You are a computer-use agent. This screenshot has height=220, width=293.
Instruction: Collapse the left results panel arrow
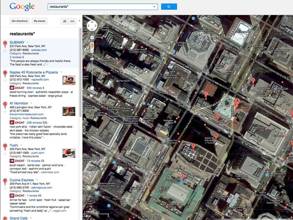80,21
